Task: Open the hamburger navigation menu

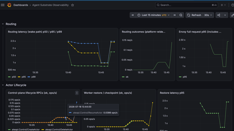Action: (3, 5)
